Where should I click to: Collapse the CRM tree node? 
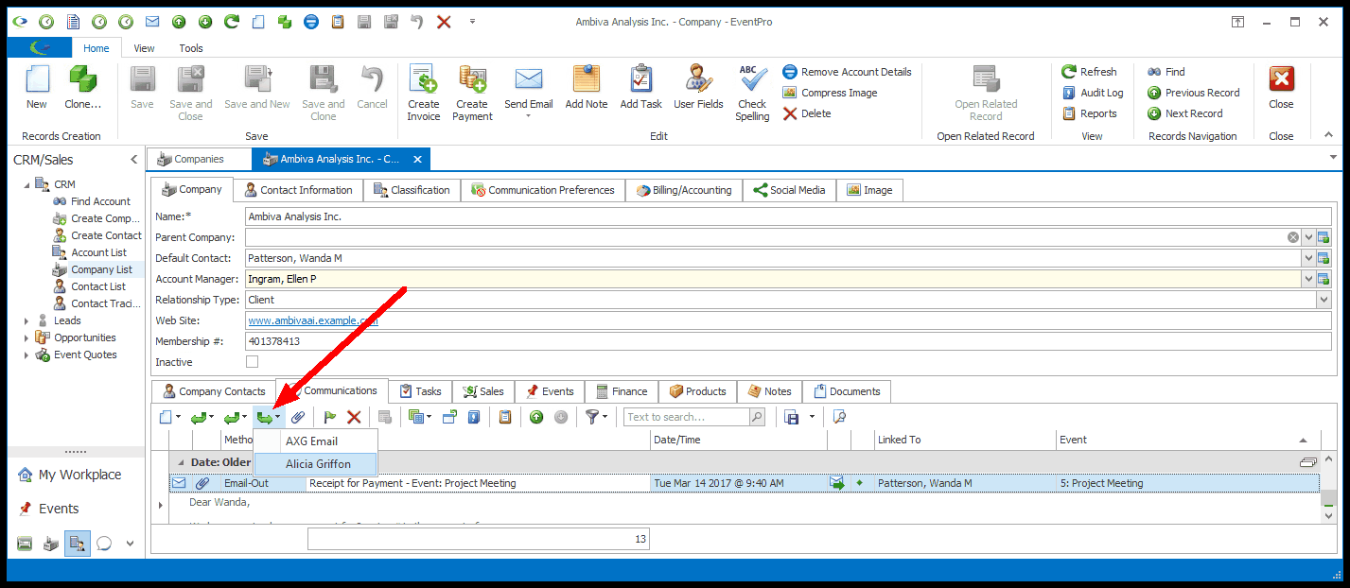(x=26, y=184)
